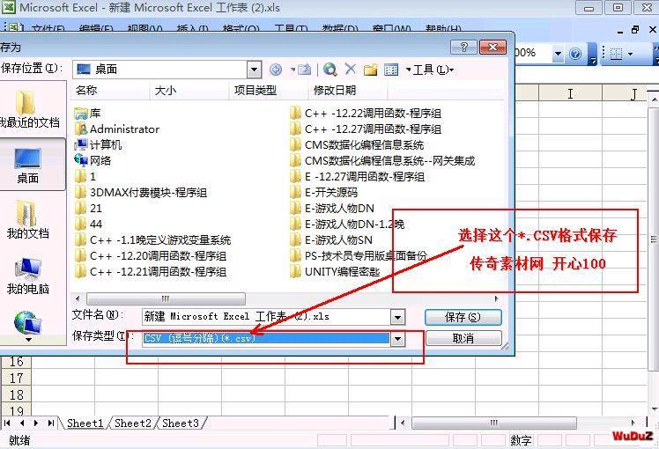
Task: Sort by the 大小 column header
Action: pos(189,91)
